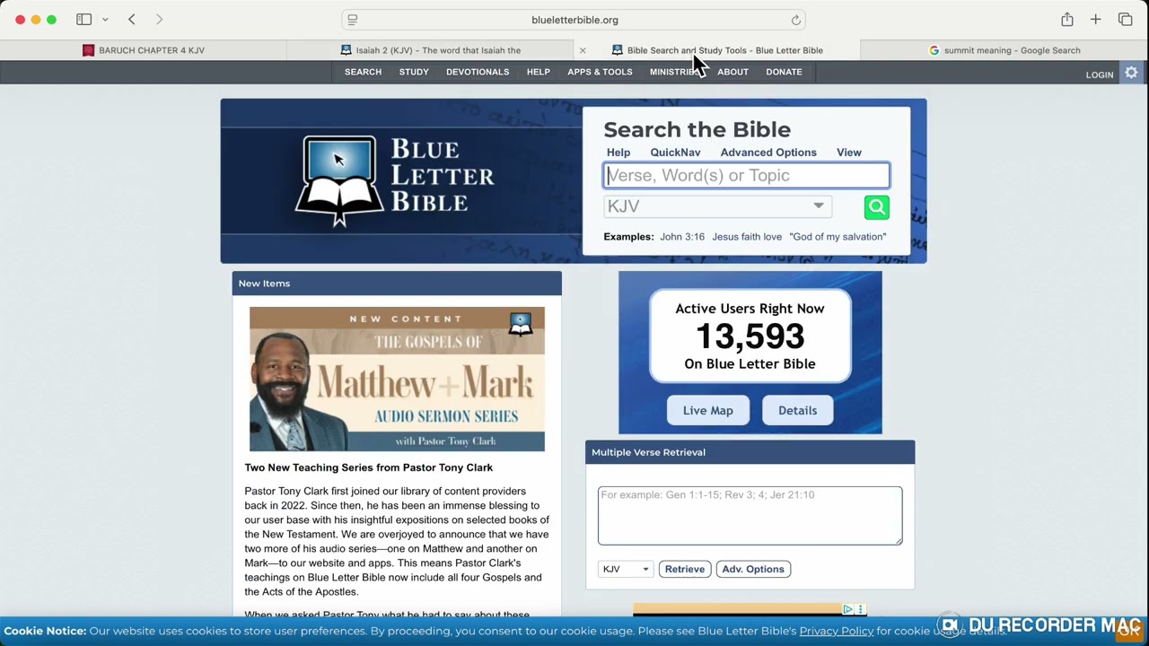Open the DEVOTIONALS menu
This screenshot has width=1149, height=646.
478,72
